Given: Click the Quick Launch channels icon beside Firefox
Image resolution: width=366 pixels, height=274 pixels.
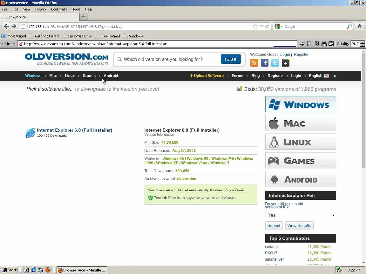Looking at the screenshot, I should 41,270.
